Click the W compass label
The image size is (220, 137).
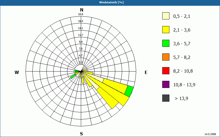click(17, 72)
